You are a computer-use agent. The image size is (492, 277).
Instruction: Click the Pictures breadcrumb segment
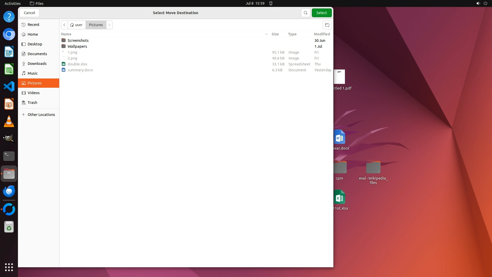[x=96, y=25]
